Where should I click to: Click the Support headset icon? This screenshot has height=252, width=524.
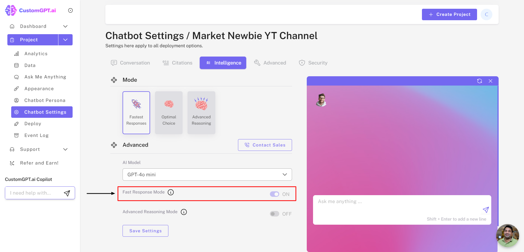12,149
